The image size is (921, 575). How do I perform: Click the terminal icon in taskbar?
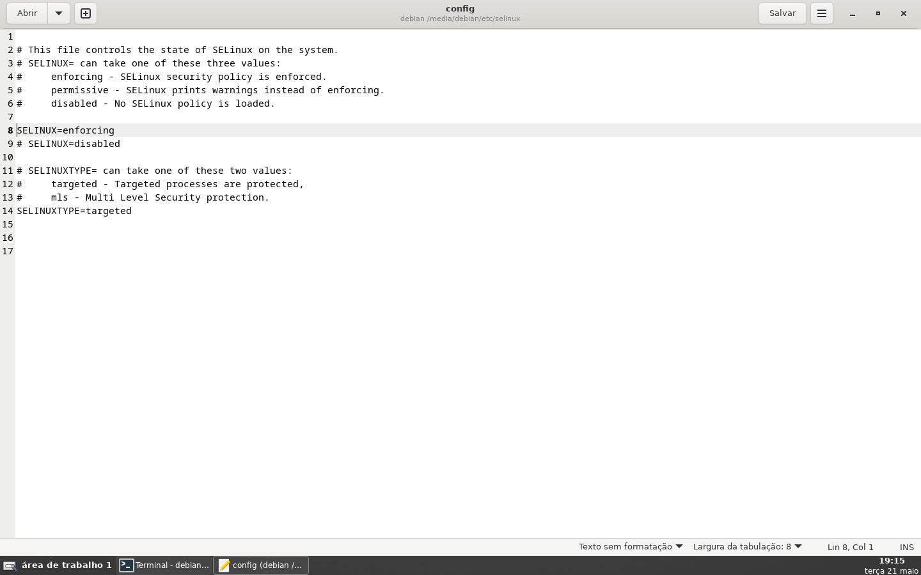[127, 565]
